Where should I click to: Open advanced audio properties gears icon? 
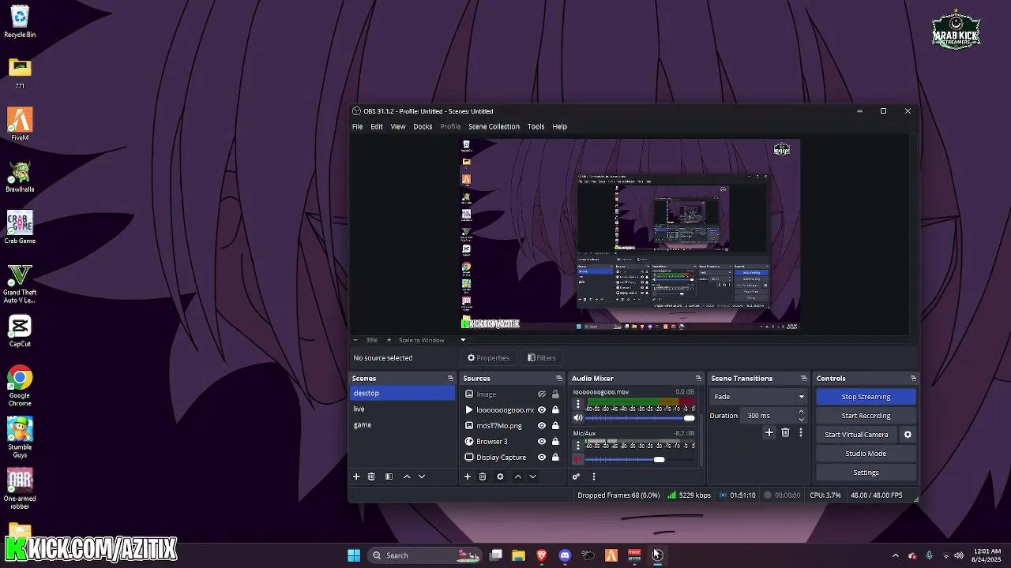tap(577, 476)
